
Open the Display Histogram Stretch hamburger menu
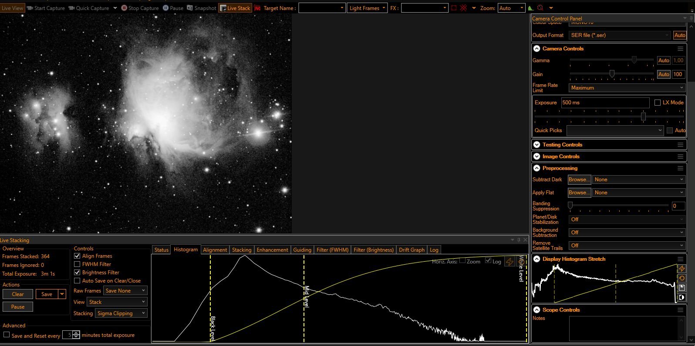point(680,259)
